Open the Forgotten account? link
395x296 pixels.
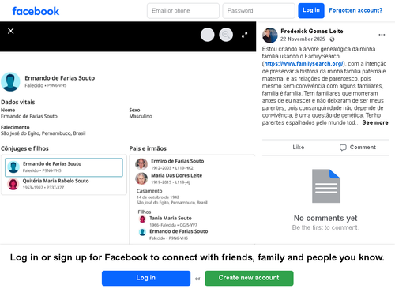pos(355,10)
